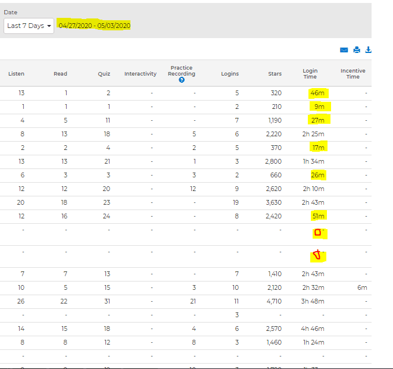393x369 pixels.
Task: Select the 9m login time cell
Action: (319, 107)
